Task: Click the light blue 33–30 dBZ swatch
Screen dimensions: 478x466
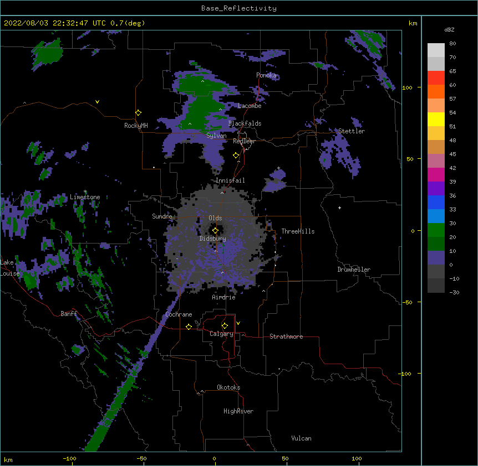Action: coord(436,216)
